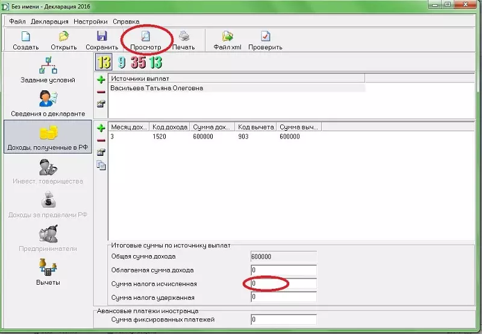Viewport: 482px width, 334px height.
Task: Select the deduction code cell 903
Action: point(243,137)
